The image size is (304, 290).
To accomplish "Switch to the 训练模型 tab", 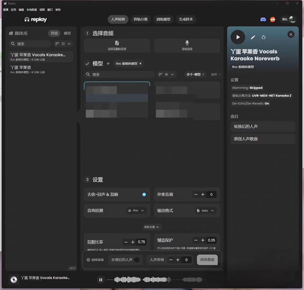I will pos(163,19).
